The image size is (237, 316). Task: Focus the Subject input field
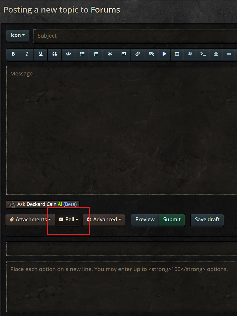pos(135,36)
